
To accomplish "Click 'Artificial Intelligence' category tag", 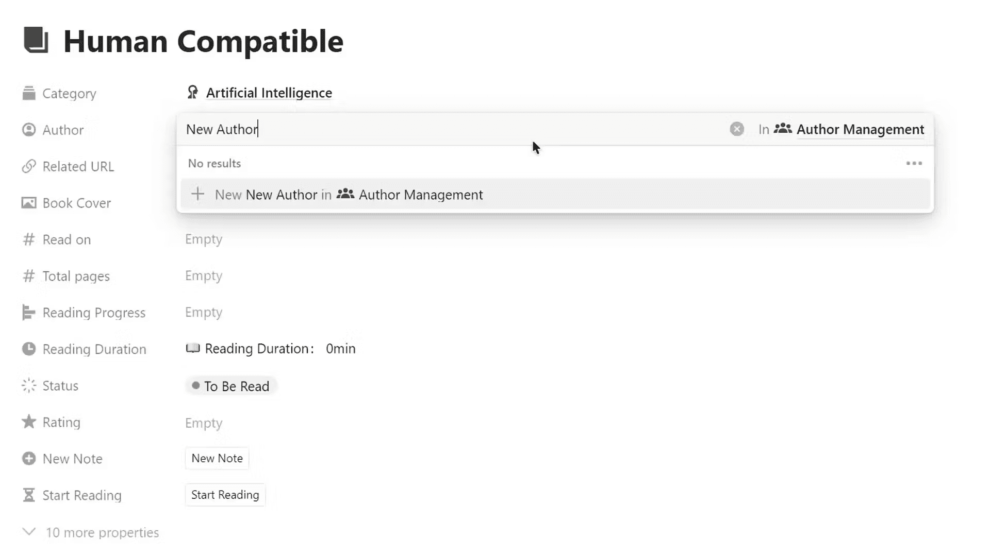I will click(x=269, y=93).
